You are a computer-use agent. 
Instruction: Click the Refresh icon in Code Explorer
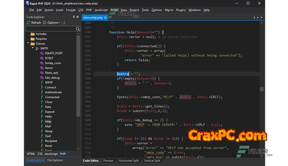[28, 23]
